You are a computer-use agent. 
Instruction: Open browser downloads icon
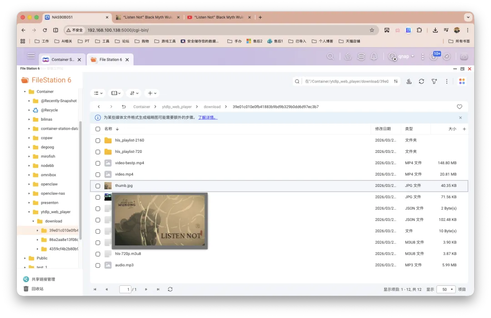[435, 30]
